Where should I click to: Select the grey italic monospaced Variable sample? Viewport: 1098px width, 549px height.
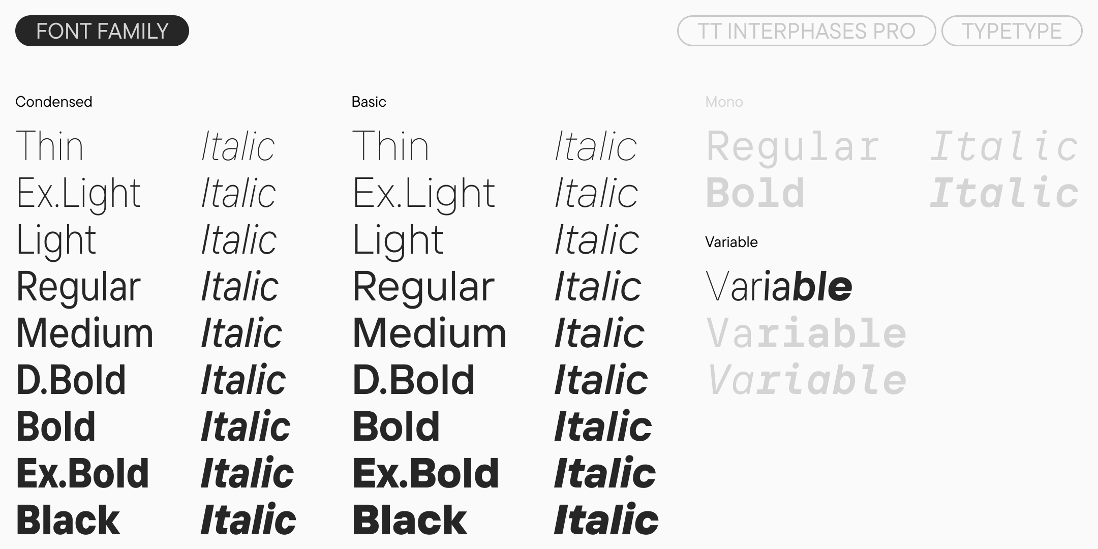coord(807,380)
